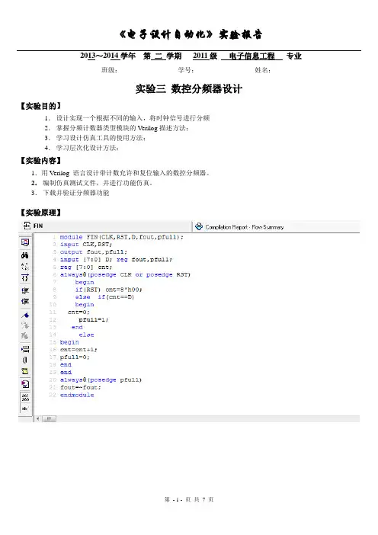Click line 1 'module FIN' in code editor
This screenshot has height=535, width=378.
point(121,237)
